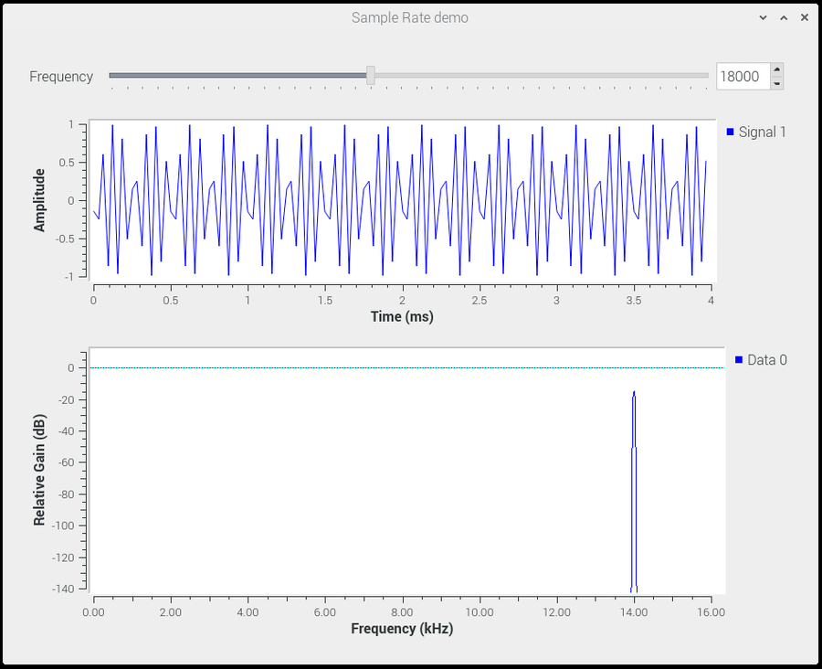Click the spin box down arrow to decrease frequency
The width and height of the screenshot is (822, 669).
pyautogui.click(x=775, y=83)
